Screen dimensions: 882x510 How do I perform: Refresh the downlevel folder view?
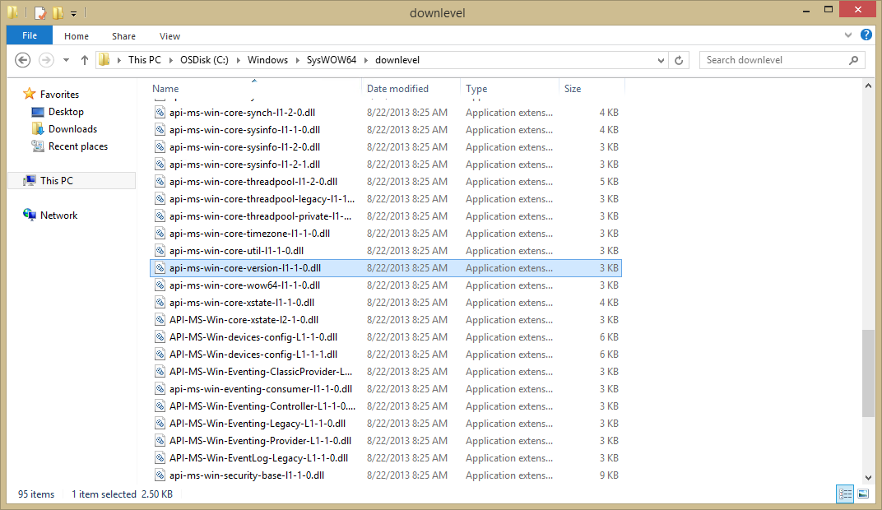[x=679, y=60]
